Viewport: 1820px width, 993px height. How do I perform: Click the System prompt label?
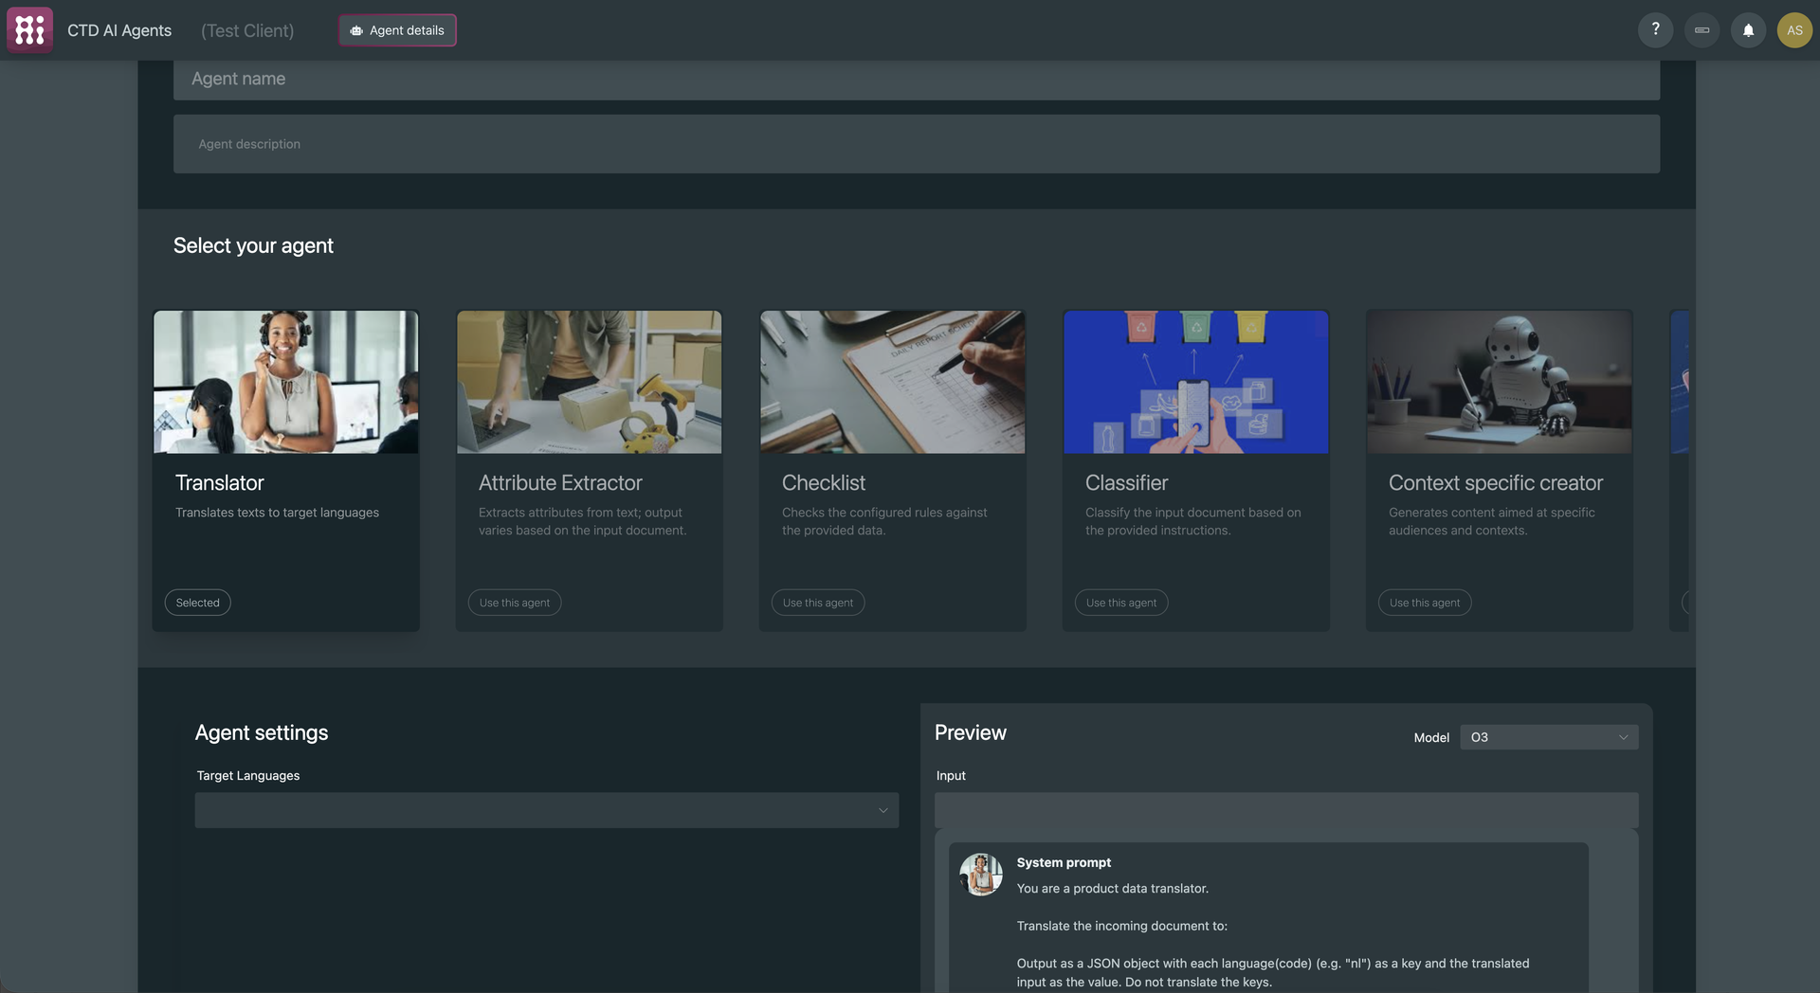[x=1064, y=862]
